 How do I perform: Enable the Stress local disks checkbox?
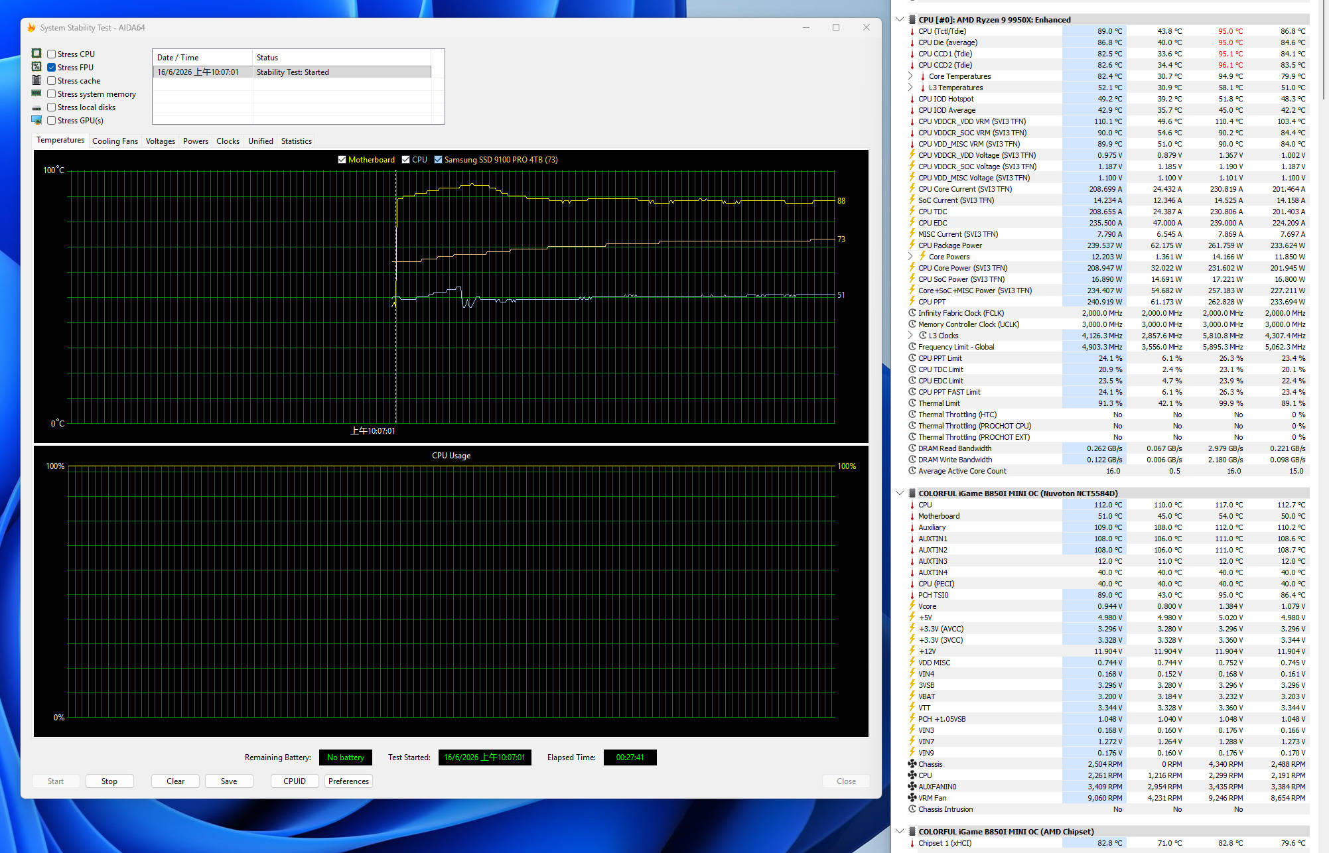(51, 107)
